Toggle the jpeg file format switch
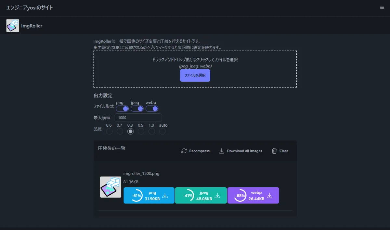Image resolution: width=390 pixels, height=230 pixels. (x=137, y=109)
